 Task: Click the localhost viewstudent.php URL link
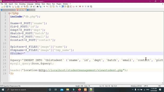point(81,70)
